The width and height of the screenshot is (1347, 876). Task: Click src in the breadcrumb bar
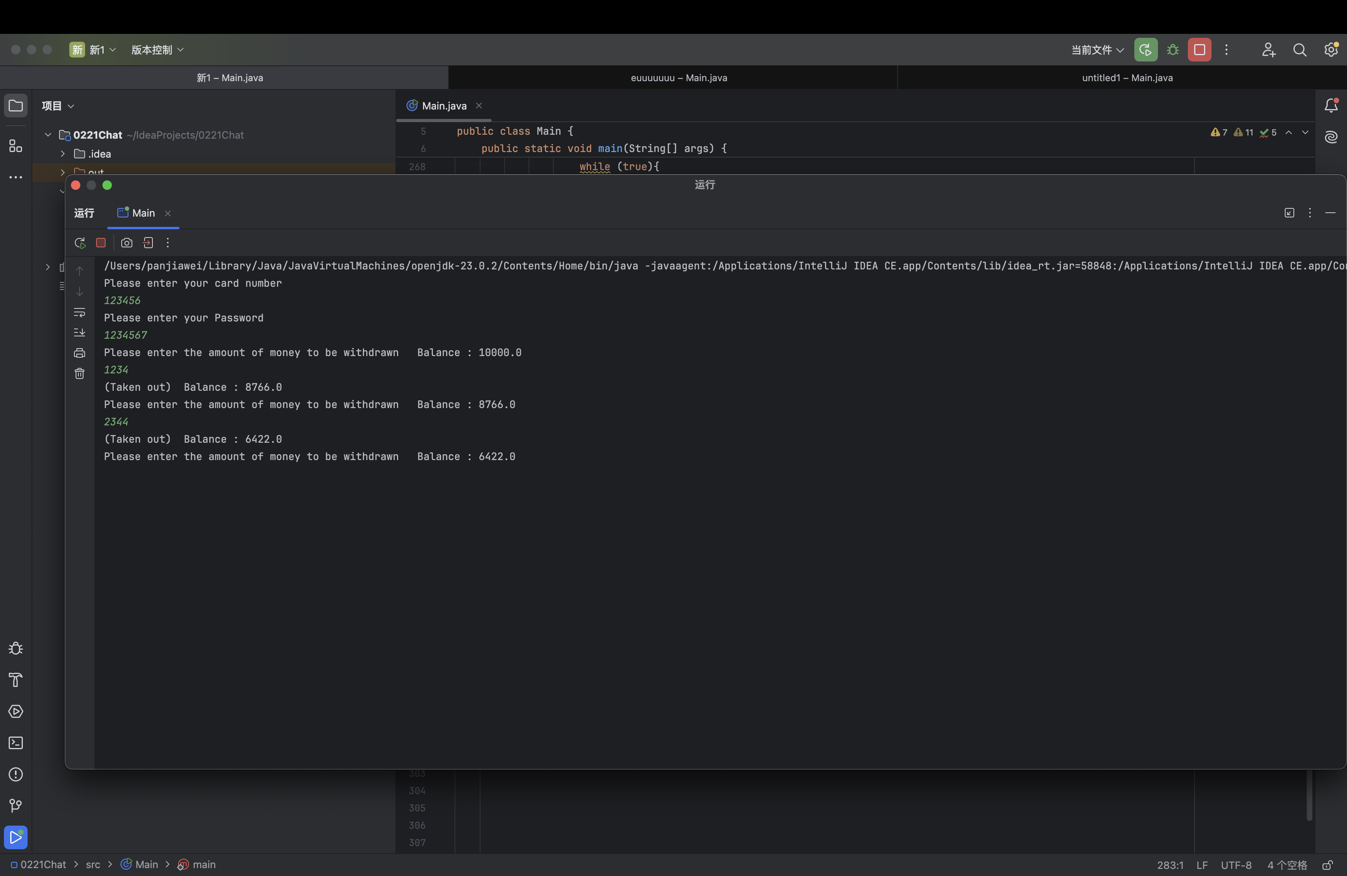pos(93,865)
